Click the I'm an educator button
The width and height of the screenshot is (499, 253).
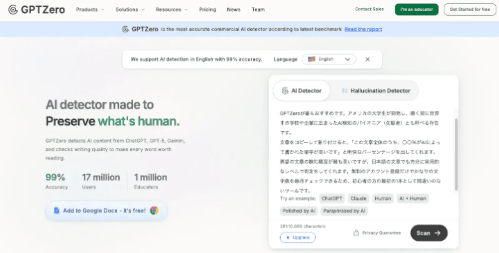point(417,9)
